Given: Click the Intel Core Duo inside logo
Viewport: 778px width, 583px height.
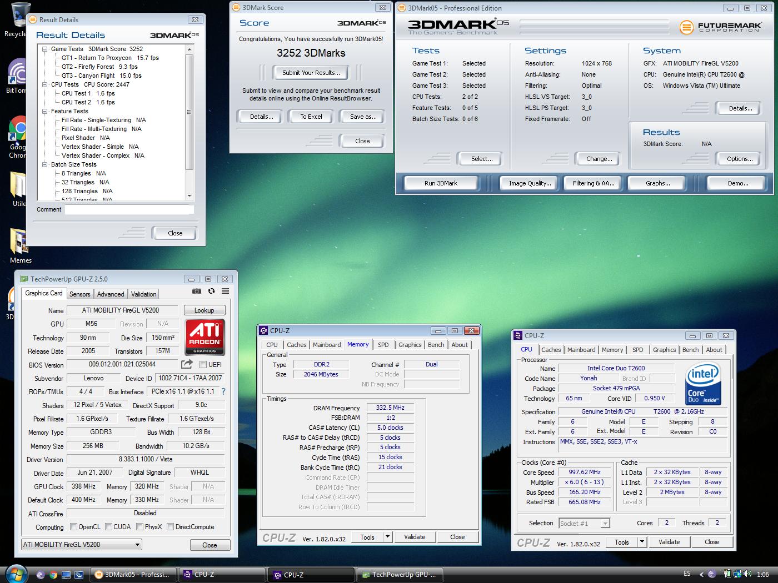Looking at the screenshot, I should (703, 383).
